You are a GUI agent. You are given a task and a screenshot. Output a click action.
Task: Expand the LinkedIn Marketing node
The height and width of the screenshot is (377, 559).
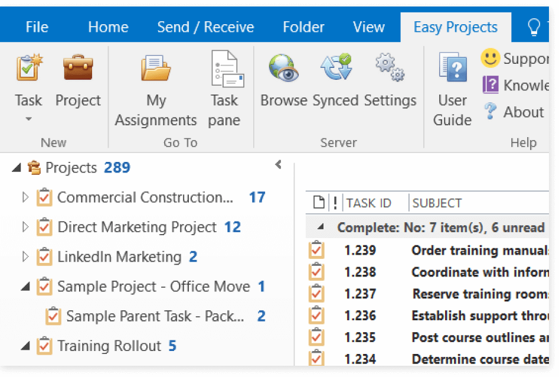point(25,256)
